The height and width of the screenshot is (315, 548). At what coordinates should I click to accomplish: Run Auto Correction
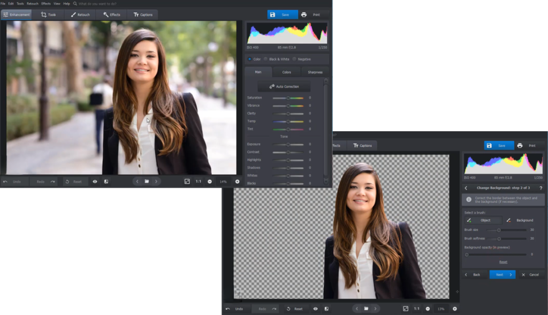coord(284,86)
